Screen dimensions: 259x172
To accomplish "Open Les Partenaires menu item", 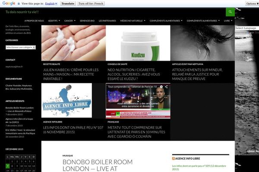I will (x=107, y=21).
